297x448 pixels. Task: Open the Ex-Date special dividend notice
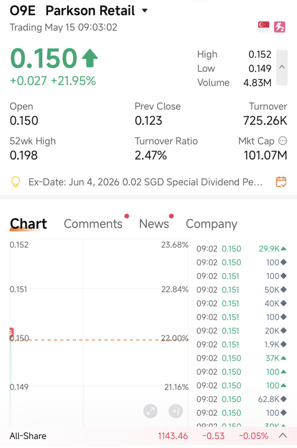145,182
